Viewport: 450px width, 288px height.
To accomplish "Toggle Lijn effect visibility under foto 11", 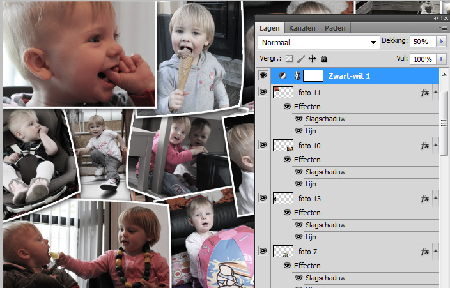I will tap(299, 131).
